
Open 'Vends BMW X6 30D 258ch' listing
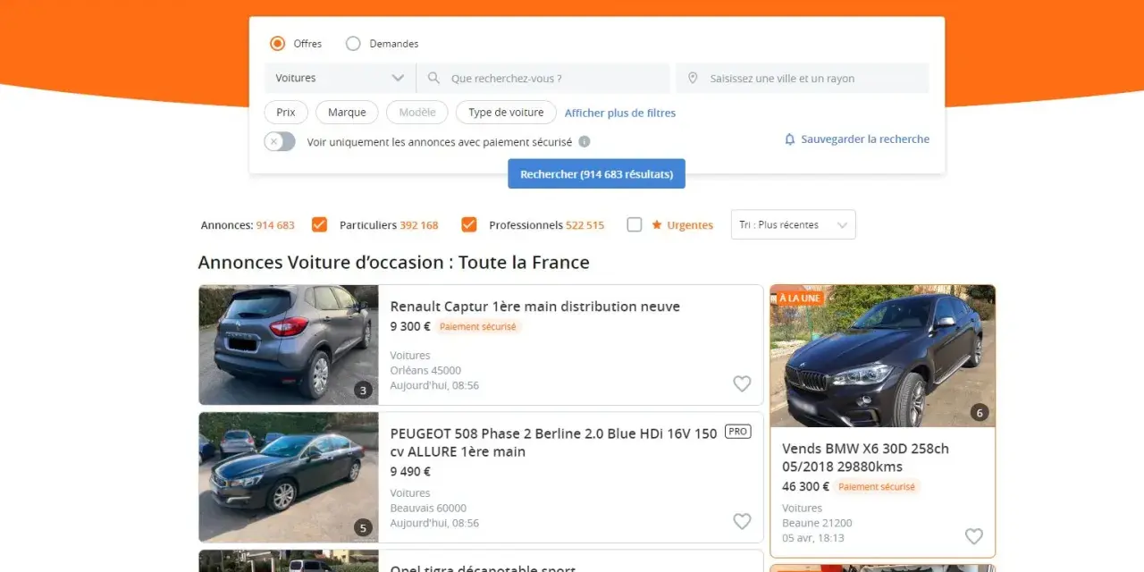(865, 458)
